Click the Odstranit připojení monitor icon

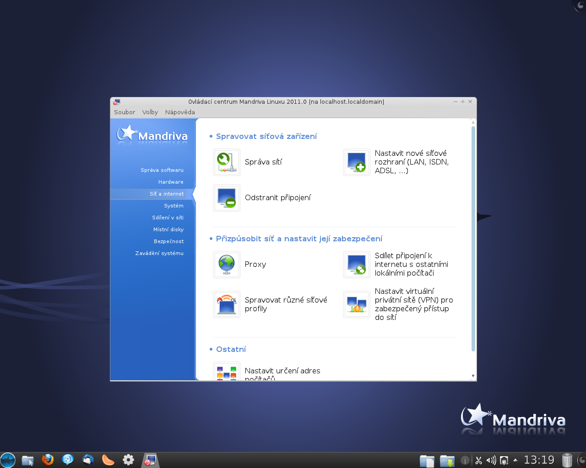click(227, 198)
